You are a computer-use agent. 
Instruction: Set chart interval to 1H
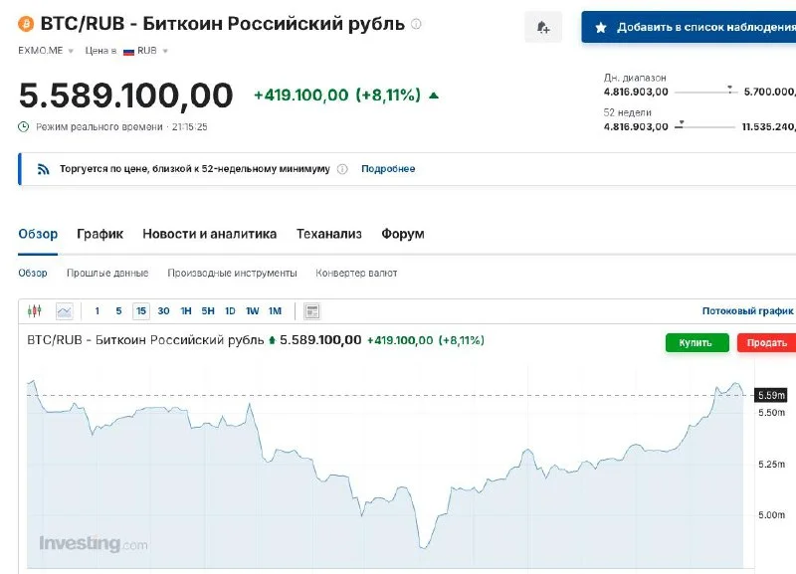186,311
